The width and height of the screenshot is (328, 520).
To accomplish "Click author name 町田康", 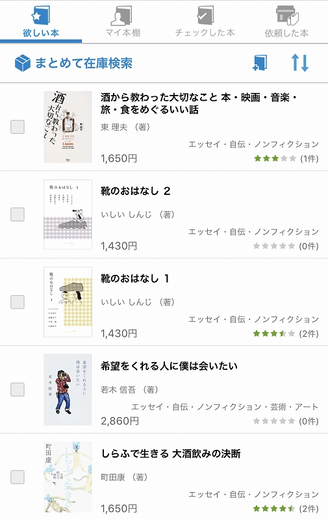I will 112,477.
